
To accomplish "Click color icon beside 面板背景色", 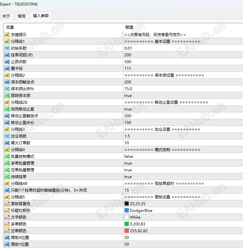I will 7,204.
